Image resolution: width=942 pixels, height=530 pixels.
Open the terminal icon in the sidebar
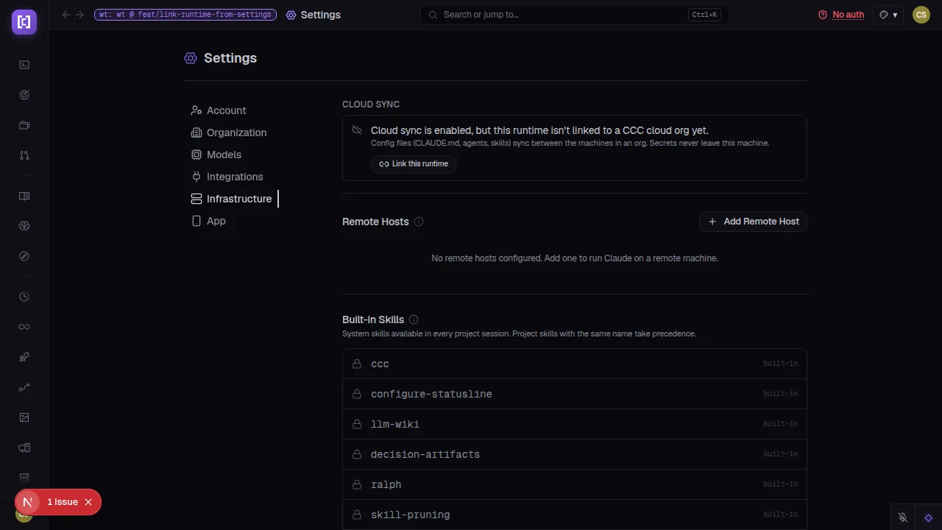24,65
